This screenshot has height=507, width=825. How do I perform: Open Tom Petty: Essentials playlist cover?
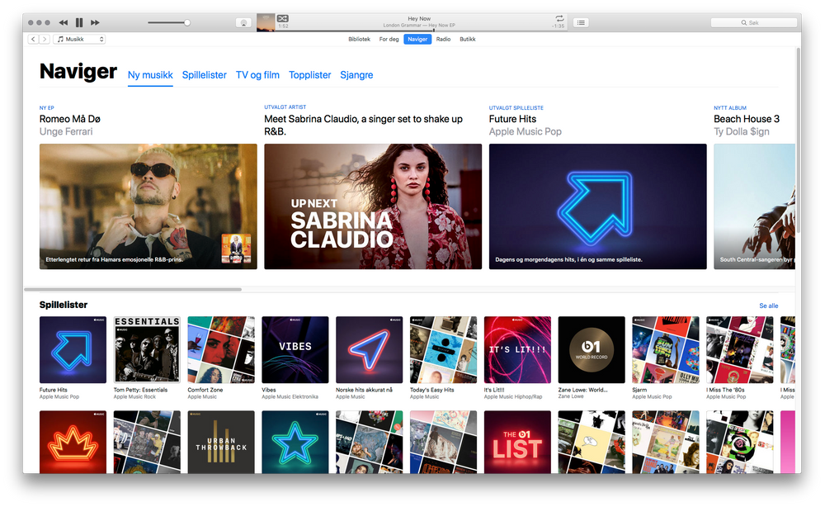pos(147,349)
